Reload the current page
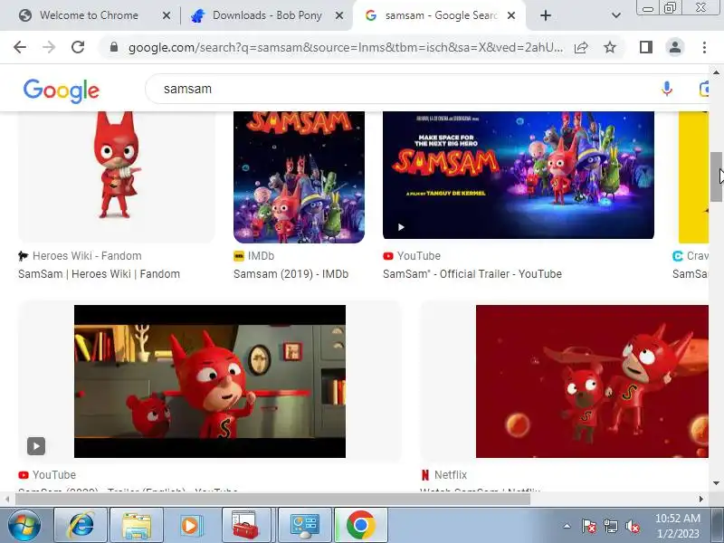This screenshot has height=543, width=724. click(78, 47)
